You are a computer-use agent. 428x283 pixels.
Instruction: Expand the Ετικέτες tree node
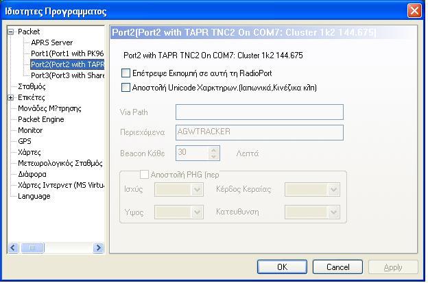pyautogui.click(x=11, y=97)
